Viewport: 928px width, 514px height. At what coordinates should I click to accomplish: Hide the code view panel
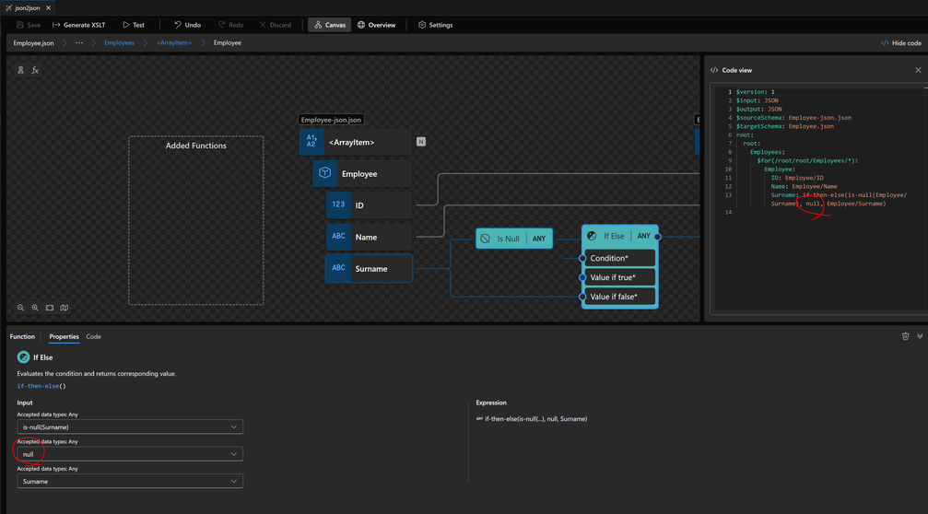point(900,42)
